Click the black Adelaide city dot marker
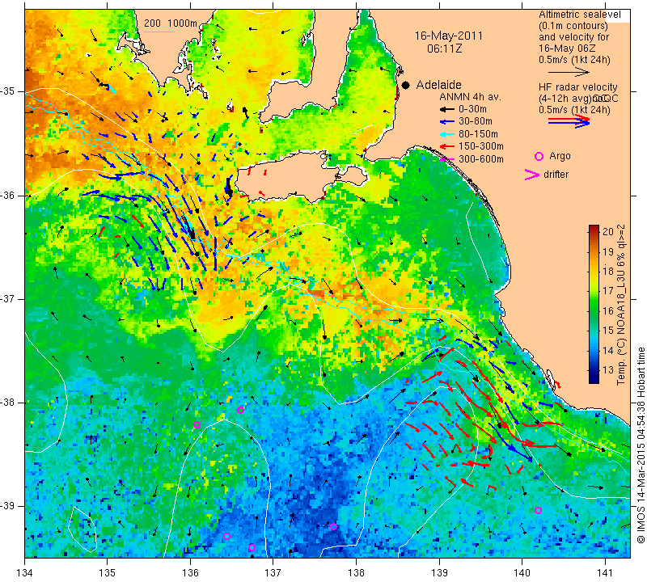Screen dimensions: 647x582 pos(406,85)
